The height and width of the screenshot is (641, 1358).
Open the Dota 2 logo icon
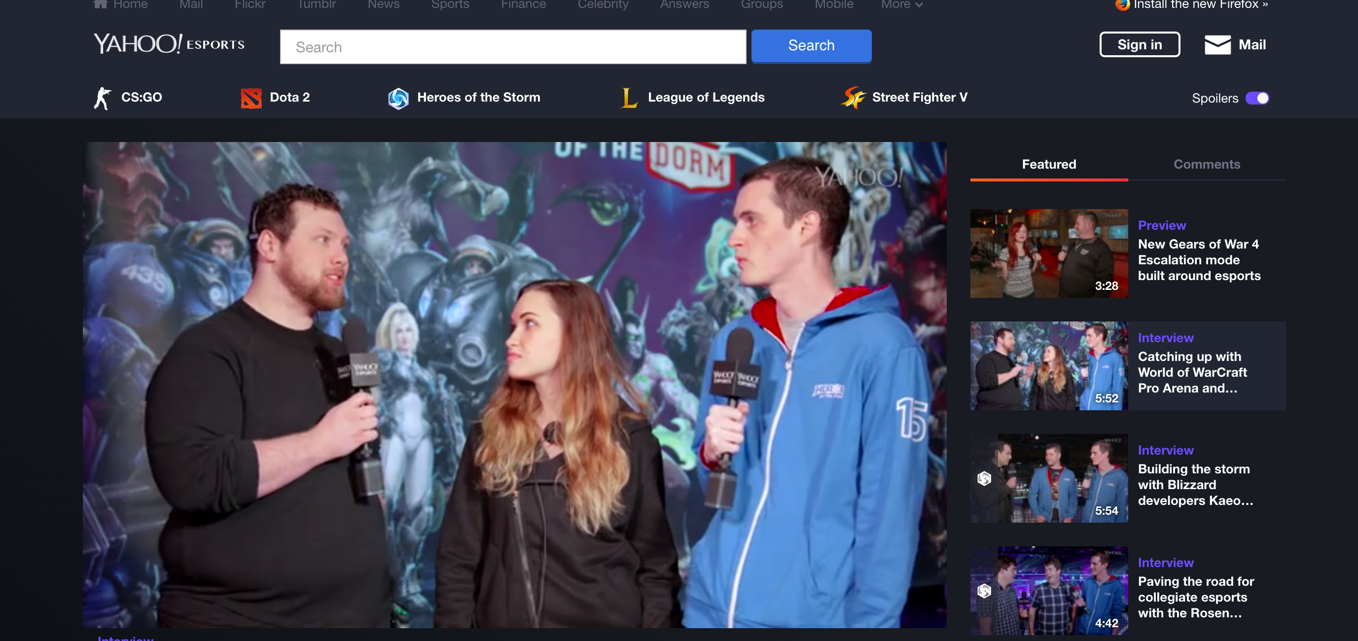(x=251, y=98)
